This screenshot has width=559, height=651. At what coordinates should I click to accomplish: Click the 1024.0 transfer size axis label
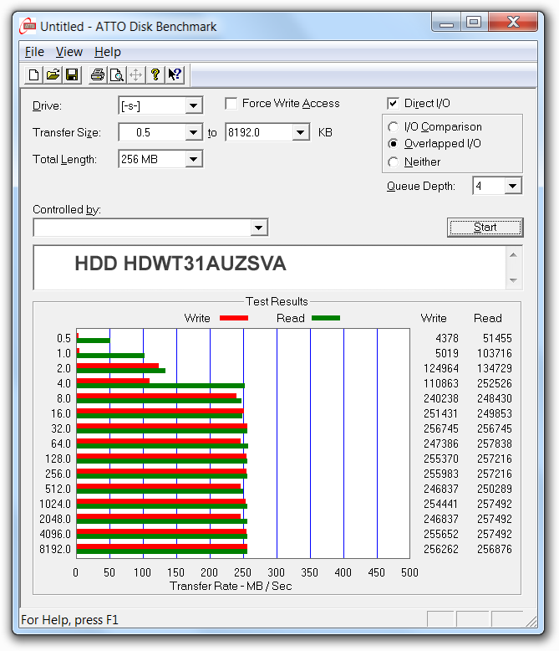[55, 504]
